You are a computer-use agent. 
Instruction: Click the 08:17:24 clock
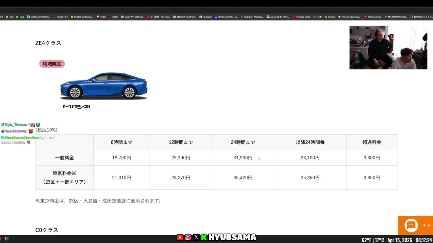pos(424,240)
